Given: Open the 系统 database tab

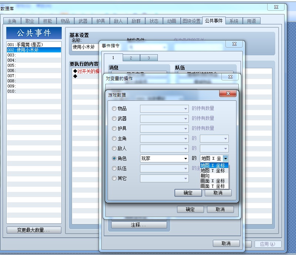Looking at the screenshot, I should click(234, 21).
